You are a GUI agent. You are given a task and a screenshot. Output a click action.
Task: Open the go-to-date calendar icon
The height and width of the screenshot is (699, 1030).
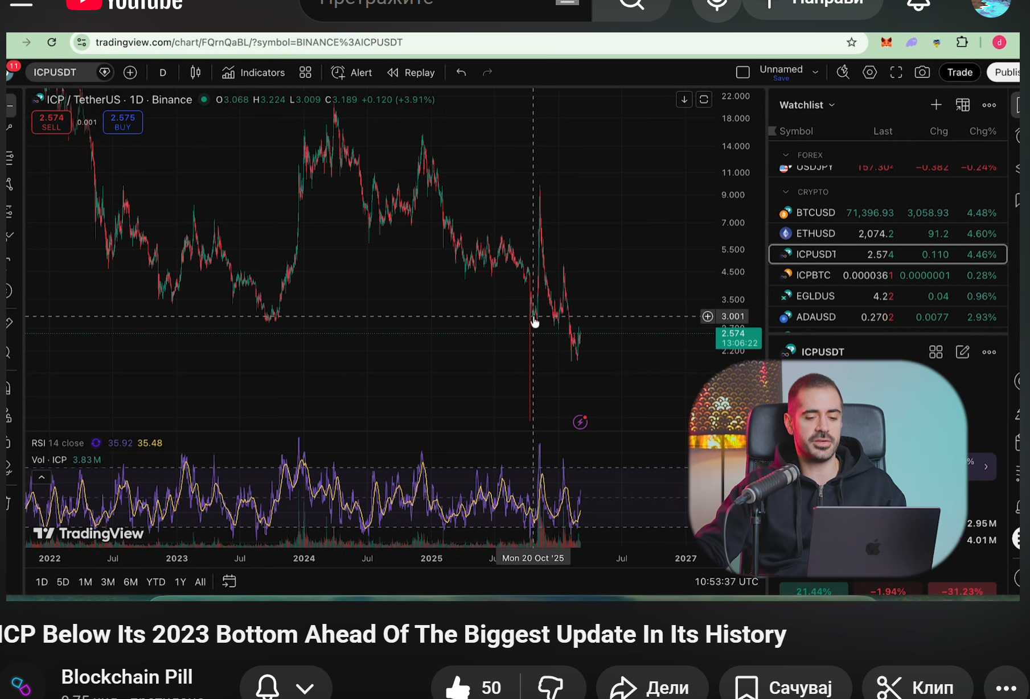click(x=229, y=581)
